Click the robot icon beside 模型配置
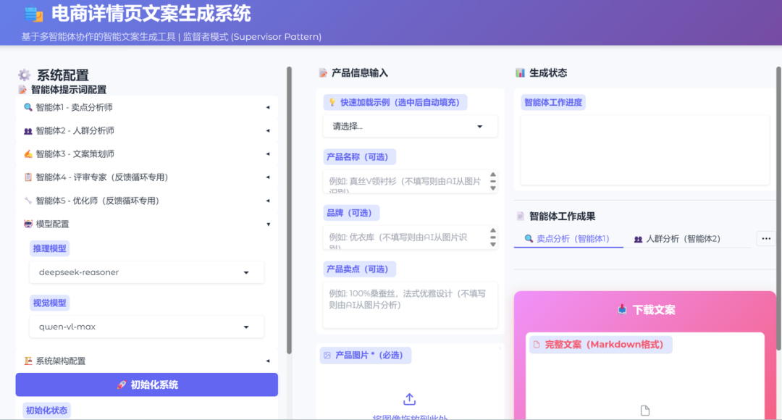The height and width of the screenshot is (420, 782). (x=28, y=224)
